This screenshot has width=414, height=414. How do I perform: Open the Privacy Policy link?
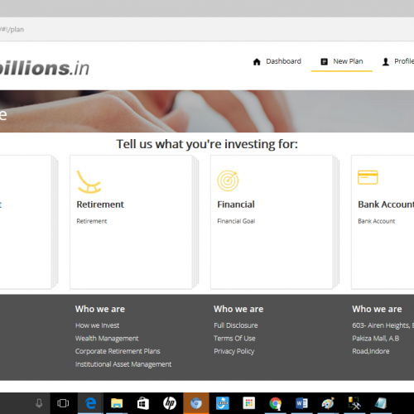click(x=234, y=351)
